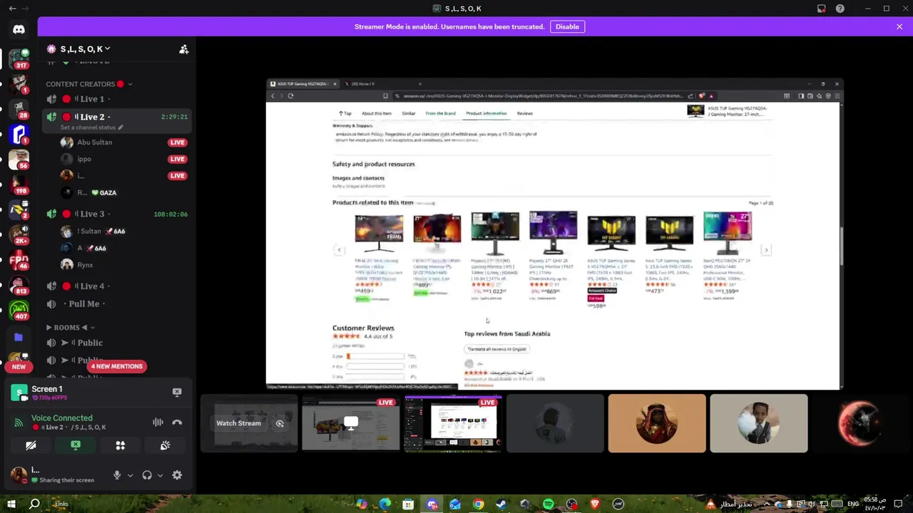Select the LIVE monitor stream thumbnail

tap(351, 423)
